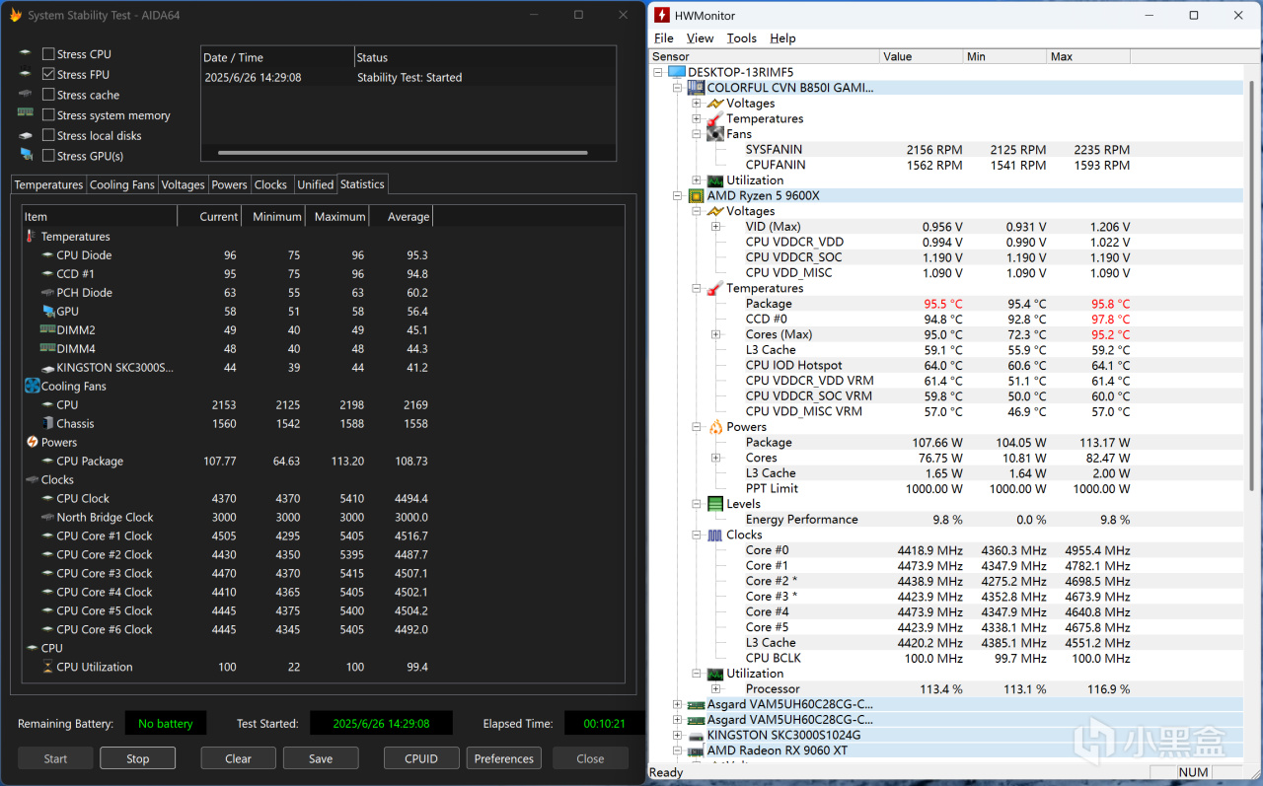Enable the Stress CPU checkbox
Image resolution: width=1263 pixels, height=786 pixels.
[48, 54]
